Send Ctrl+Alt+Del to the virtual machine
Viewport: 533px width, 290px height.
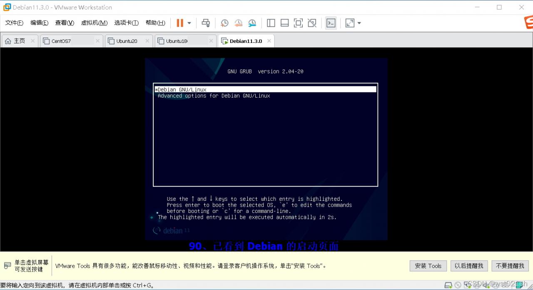coord(206,23)
